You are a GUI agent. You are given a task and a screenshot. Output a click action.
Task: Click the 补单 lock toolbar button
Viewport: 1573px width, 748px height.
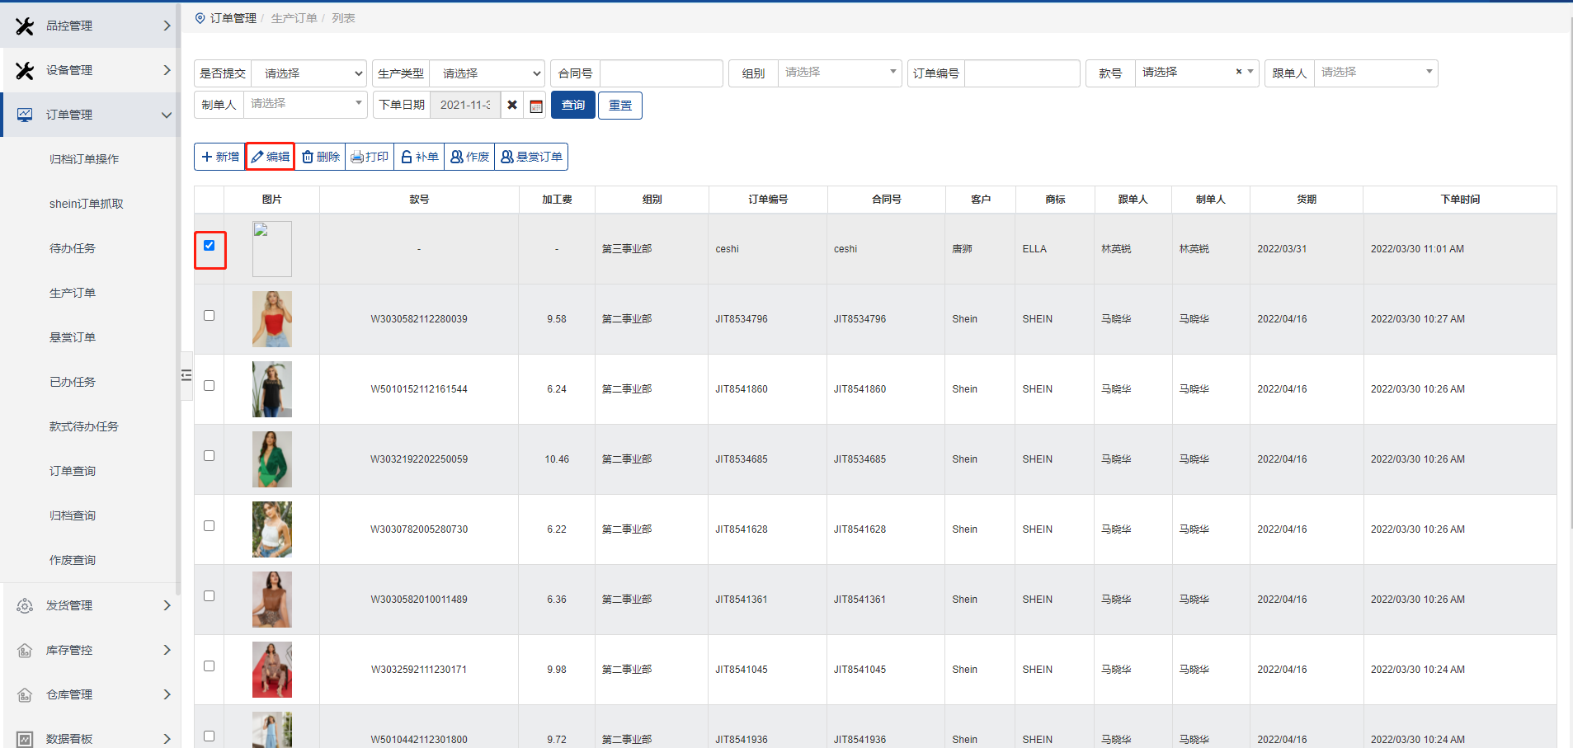[419, 157]
